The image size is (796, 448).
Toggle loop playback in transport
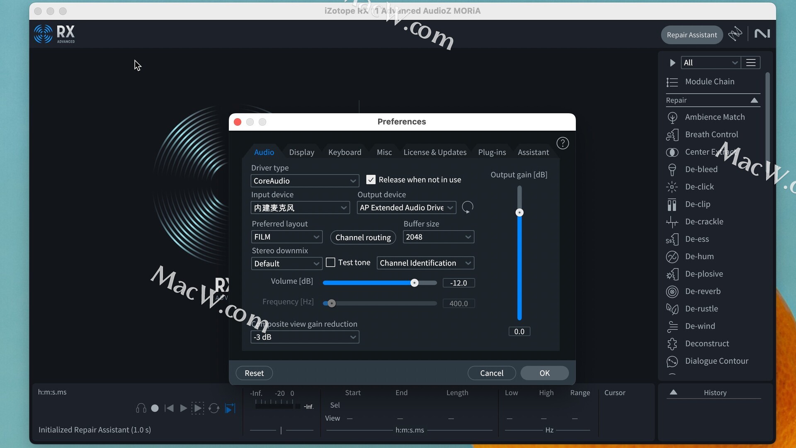pyautogui.click(x=214, y=408)
